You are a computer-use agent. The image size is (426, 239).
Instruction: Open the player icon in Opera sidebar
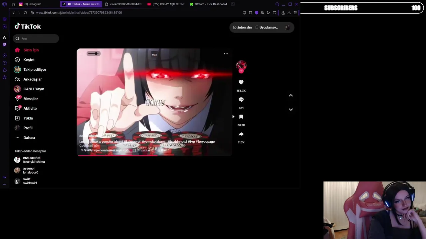pos(4,55)
